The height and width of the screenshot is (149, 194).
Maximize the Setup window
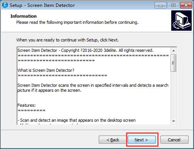coord(173,5)
